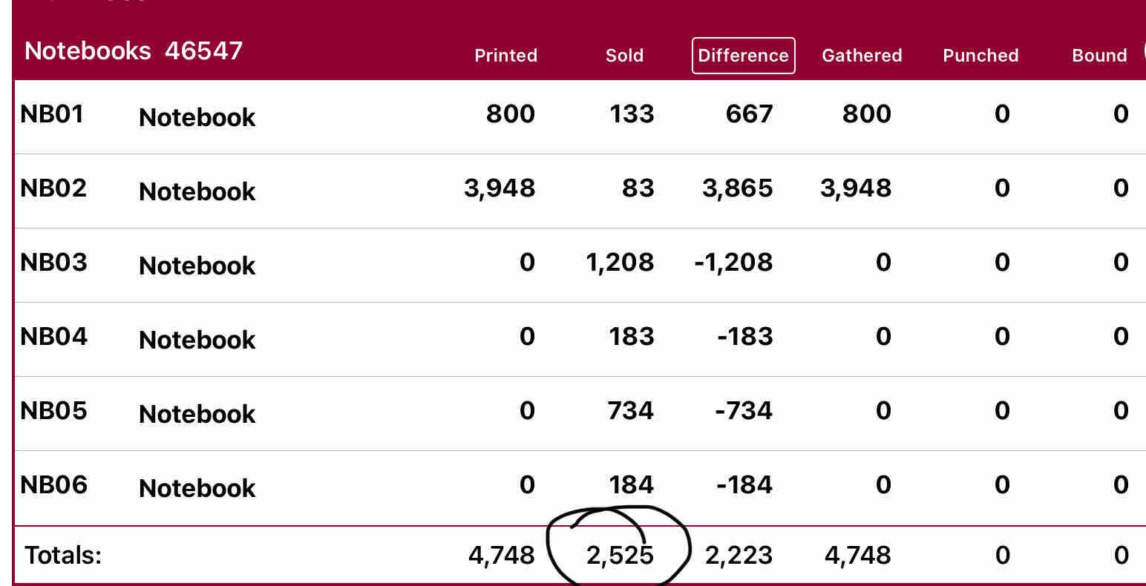Image resolution: width=1146 pixels, height=586 pixels.
Task: Click the highlighted Difference column header
Action: pyautogui.click(x=743, y=56)
